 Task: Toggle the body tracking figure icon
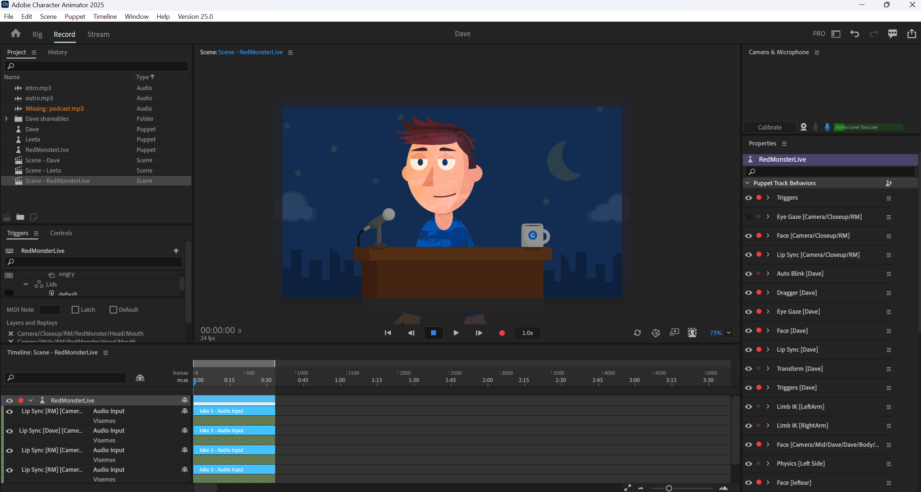(x=815, y=127)
